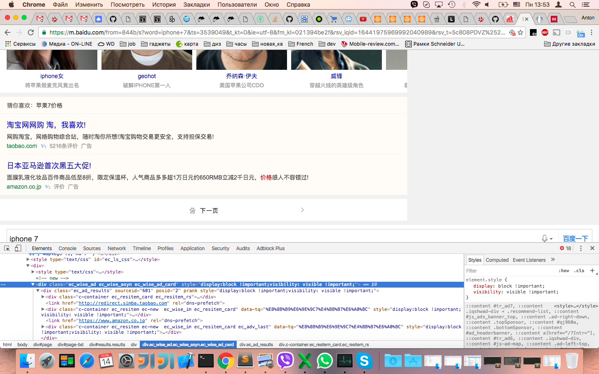Open the dev bookmarks folder
599x374 pixels.
pos(327,44)
